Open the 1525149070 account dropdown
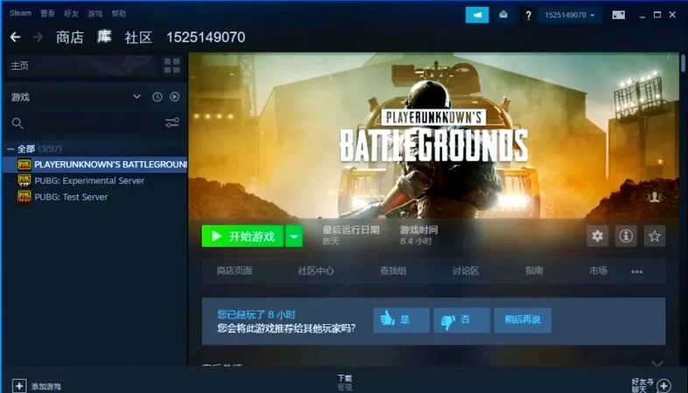 (570, 15)
